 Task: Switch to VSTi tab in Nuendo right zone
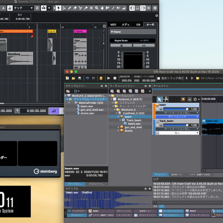[x=113, y=25]
